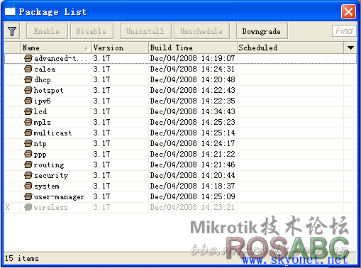Click build time Dec/04/2008 14:22:35

tap(192, 101)
